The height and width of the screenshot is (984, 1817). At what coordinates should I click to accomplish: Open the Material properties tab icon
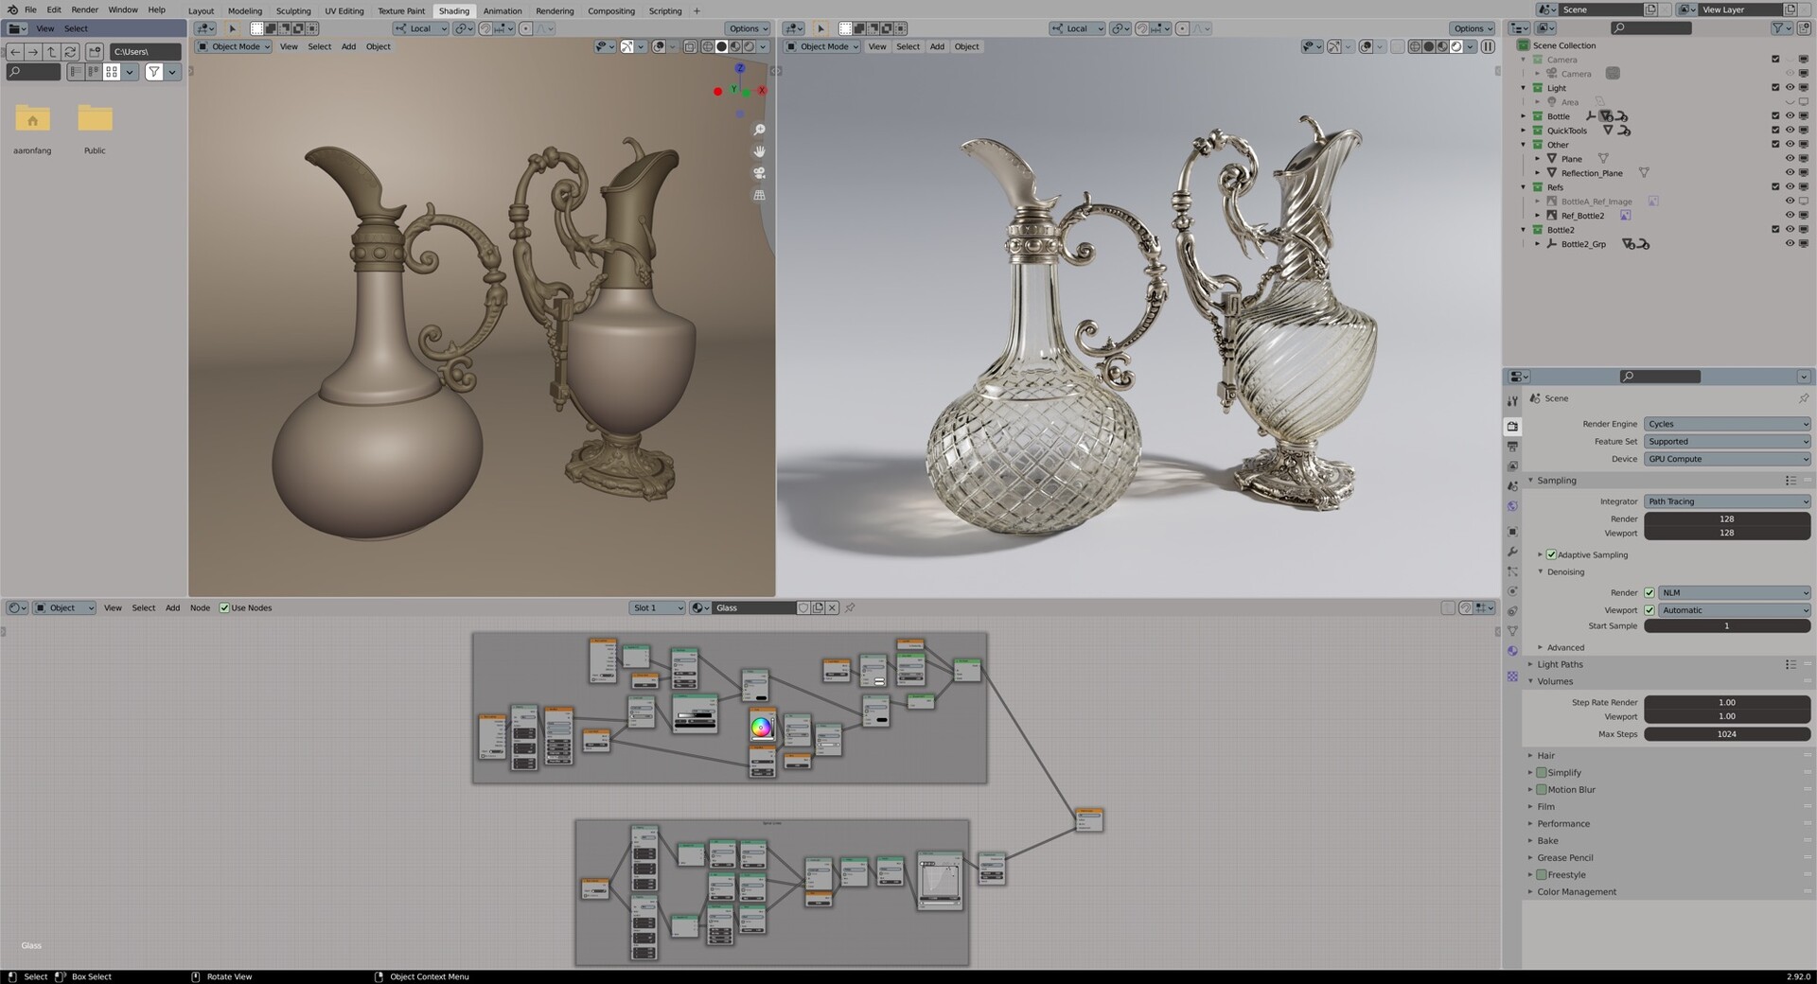(x=1512, y=651)
